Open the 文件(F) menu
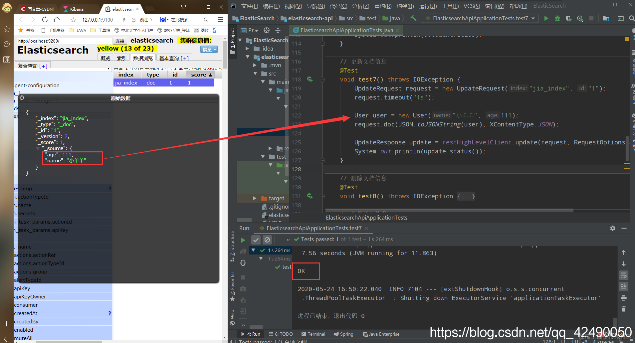Screen dimensions: 635x343 pos(249,6)
